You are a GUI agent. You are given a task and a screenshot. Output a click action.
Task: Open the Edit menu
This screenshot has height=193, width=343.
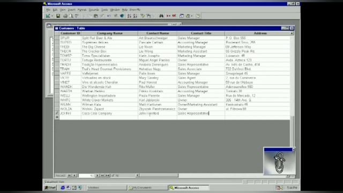[x=55, y=10]
